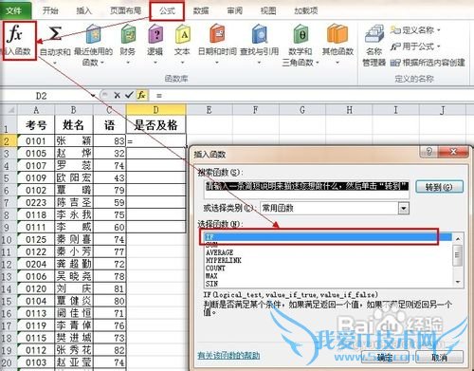
Task: Click the cell with name 欧阳宏
Action: tap(74, 178)
